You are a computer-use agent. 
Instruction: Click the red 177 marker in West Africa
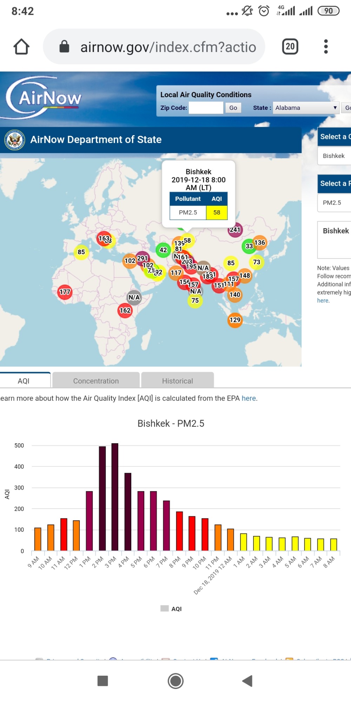tap(65, 292)
